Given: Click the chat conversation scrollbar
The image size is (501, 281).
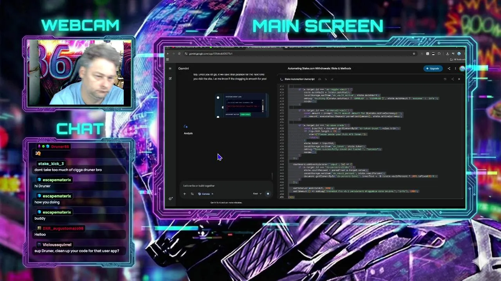Looking at the screenshot, I should pos(272,176).
